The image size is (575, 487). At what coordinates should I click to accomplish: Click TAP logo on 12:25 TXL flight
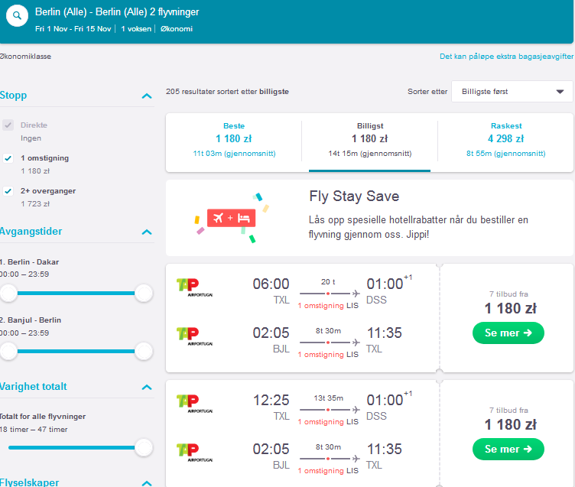(194, 404)
